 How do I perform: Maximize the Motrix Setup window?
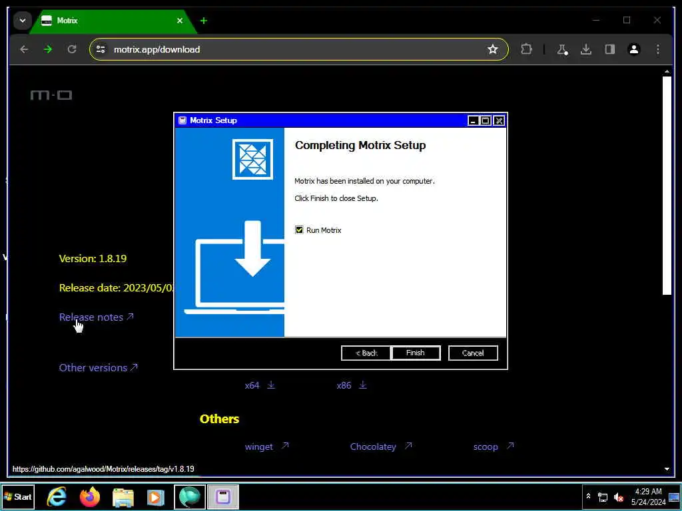coord(486,121)
